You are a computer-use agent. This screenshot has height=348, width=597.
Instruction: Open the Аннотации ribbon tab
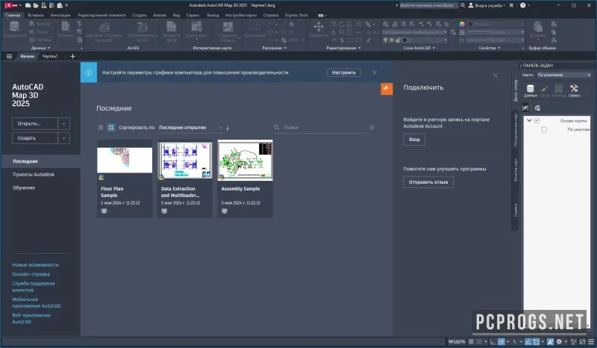[x=60, y=15]
